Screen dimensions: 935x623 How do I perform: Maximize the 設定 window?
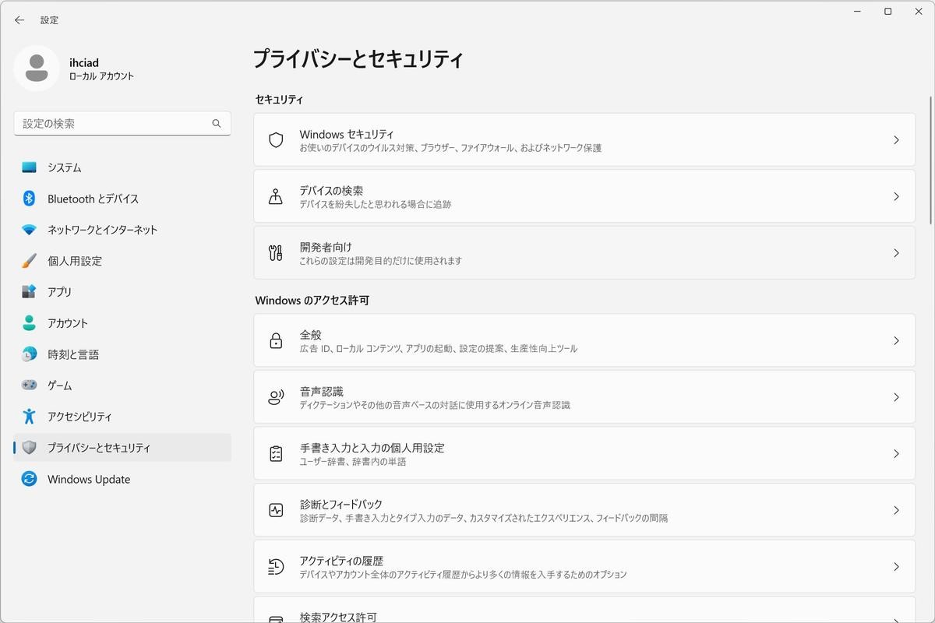pos(887,11)
